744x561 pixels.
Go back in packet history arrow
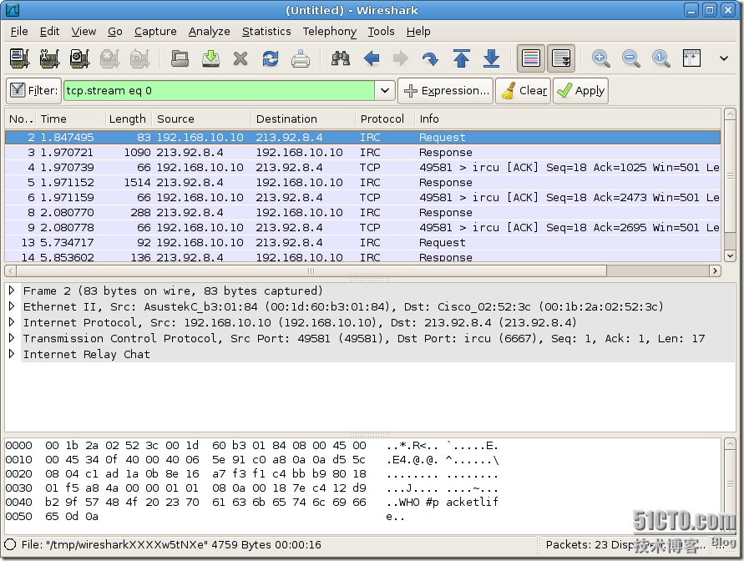tap(371, 58)
